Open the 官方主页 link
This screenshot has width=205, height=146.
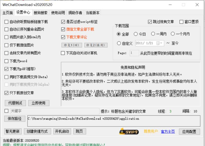pyautogui.click(x=168, y=131)
